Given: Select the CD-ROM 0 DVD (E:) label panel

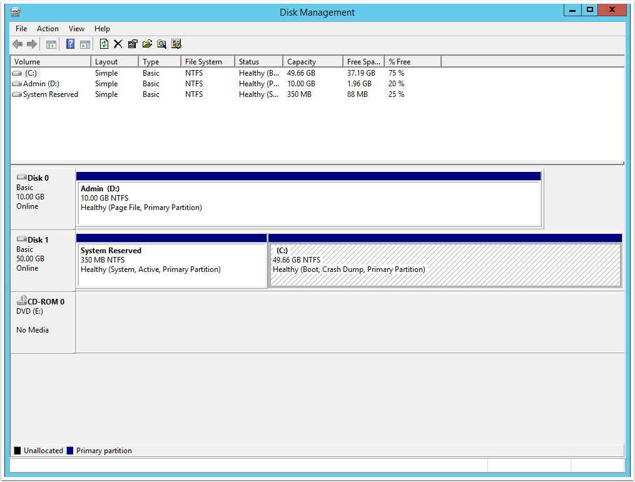Looking at the screenshot, I should point(43,323).
